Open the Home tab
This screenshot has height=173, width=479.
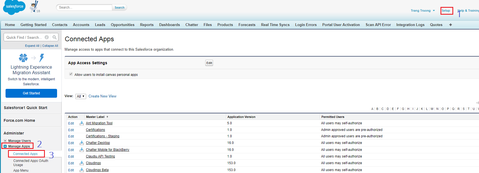tap(10, 25)
